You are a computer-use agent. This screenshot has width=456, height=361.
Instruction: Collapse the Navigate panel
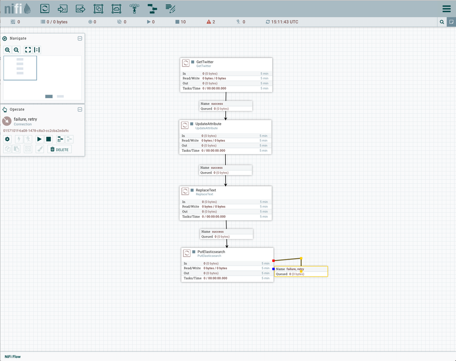(80, 38)
